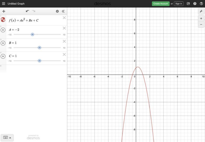
Task: Play animation for slider B
Action: pyautogui.click(x=3, y=43)
